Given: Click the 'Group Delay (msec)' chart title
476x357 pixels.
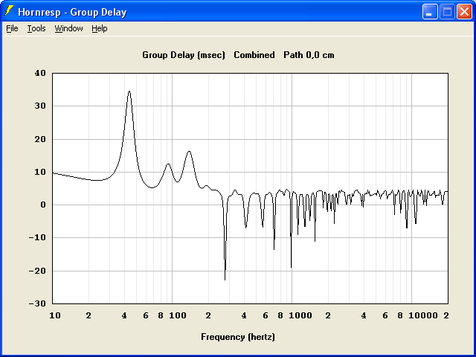Looking at the screenshot, I should pyautogui.click(x=184, y=55).
